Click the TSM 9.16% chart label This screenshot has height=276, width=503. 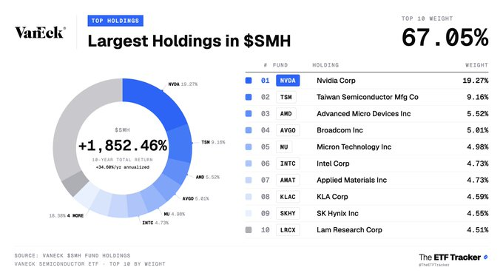(213, 142)
